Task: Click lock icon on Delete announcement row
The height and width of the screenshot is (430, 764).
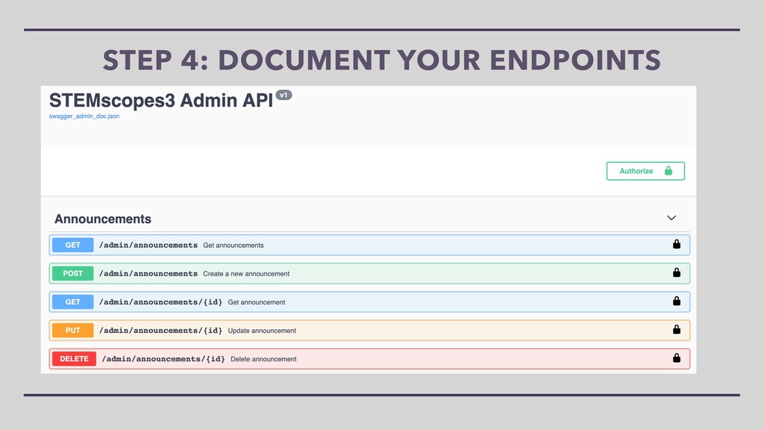Action: point(676,358)
